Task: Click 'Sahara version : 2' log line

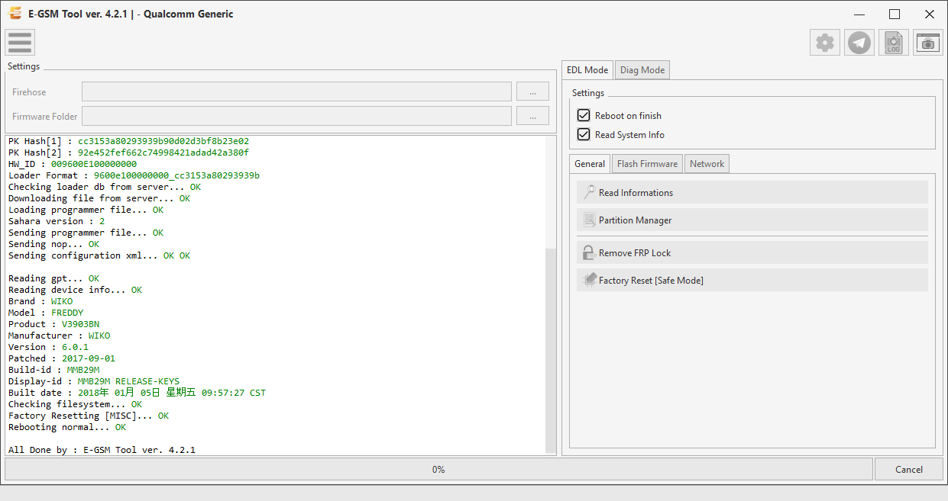Action: (x=57, y=221)
